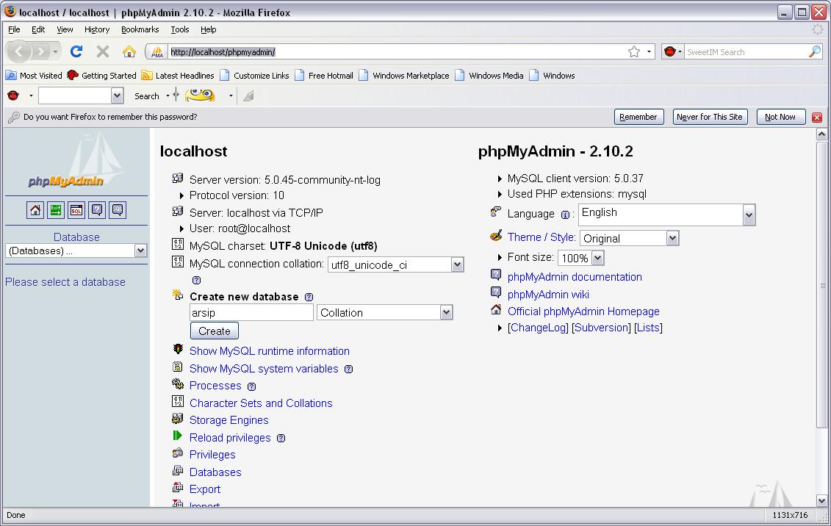Click Never for This Site button

point(710,117)
